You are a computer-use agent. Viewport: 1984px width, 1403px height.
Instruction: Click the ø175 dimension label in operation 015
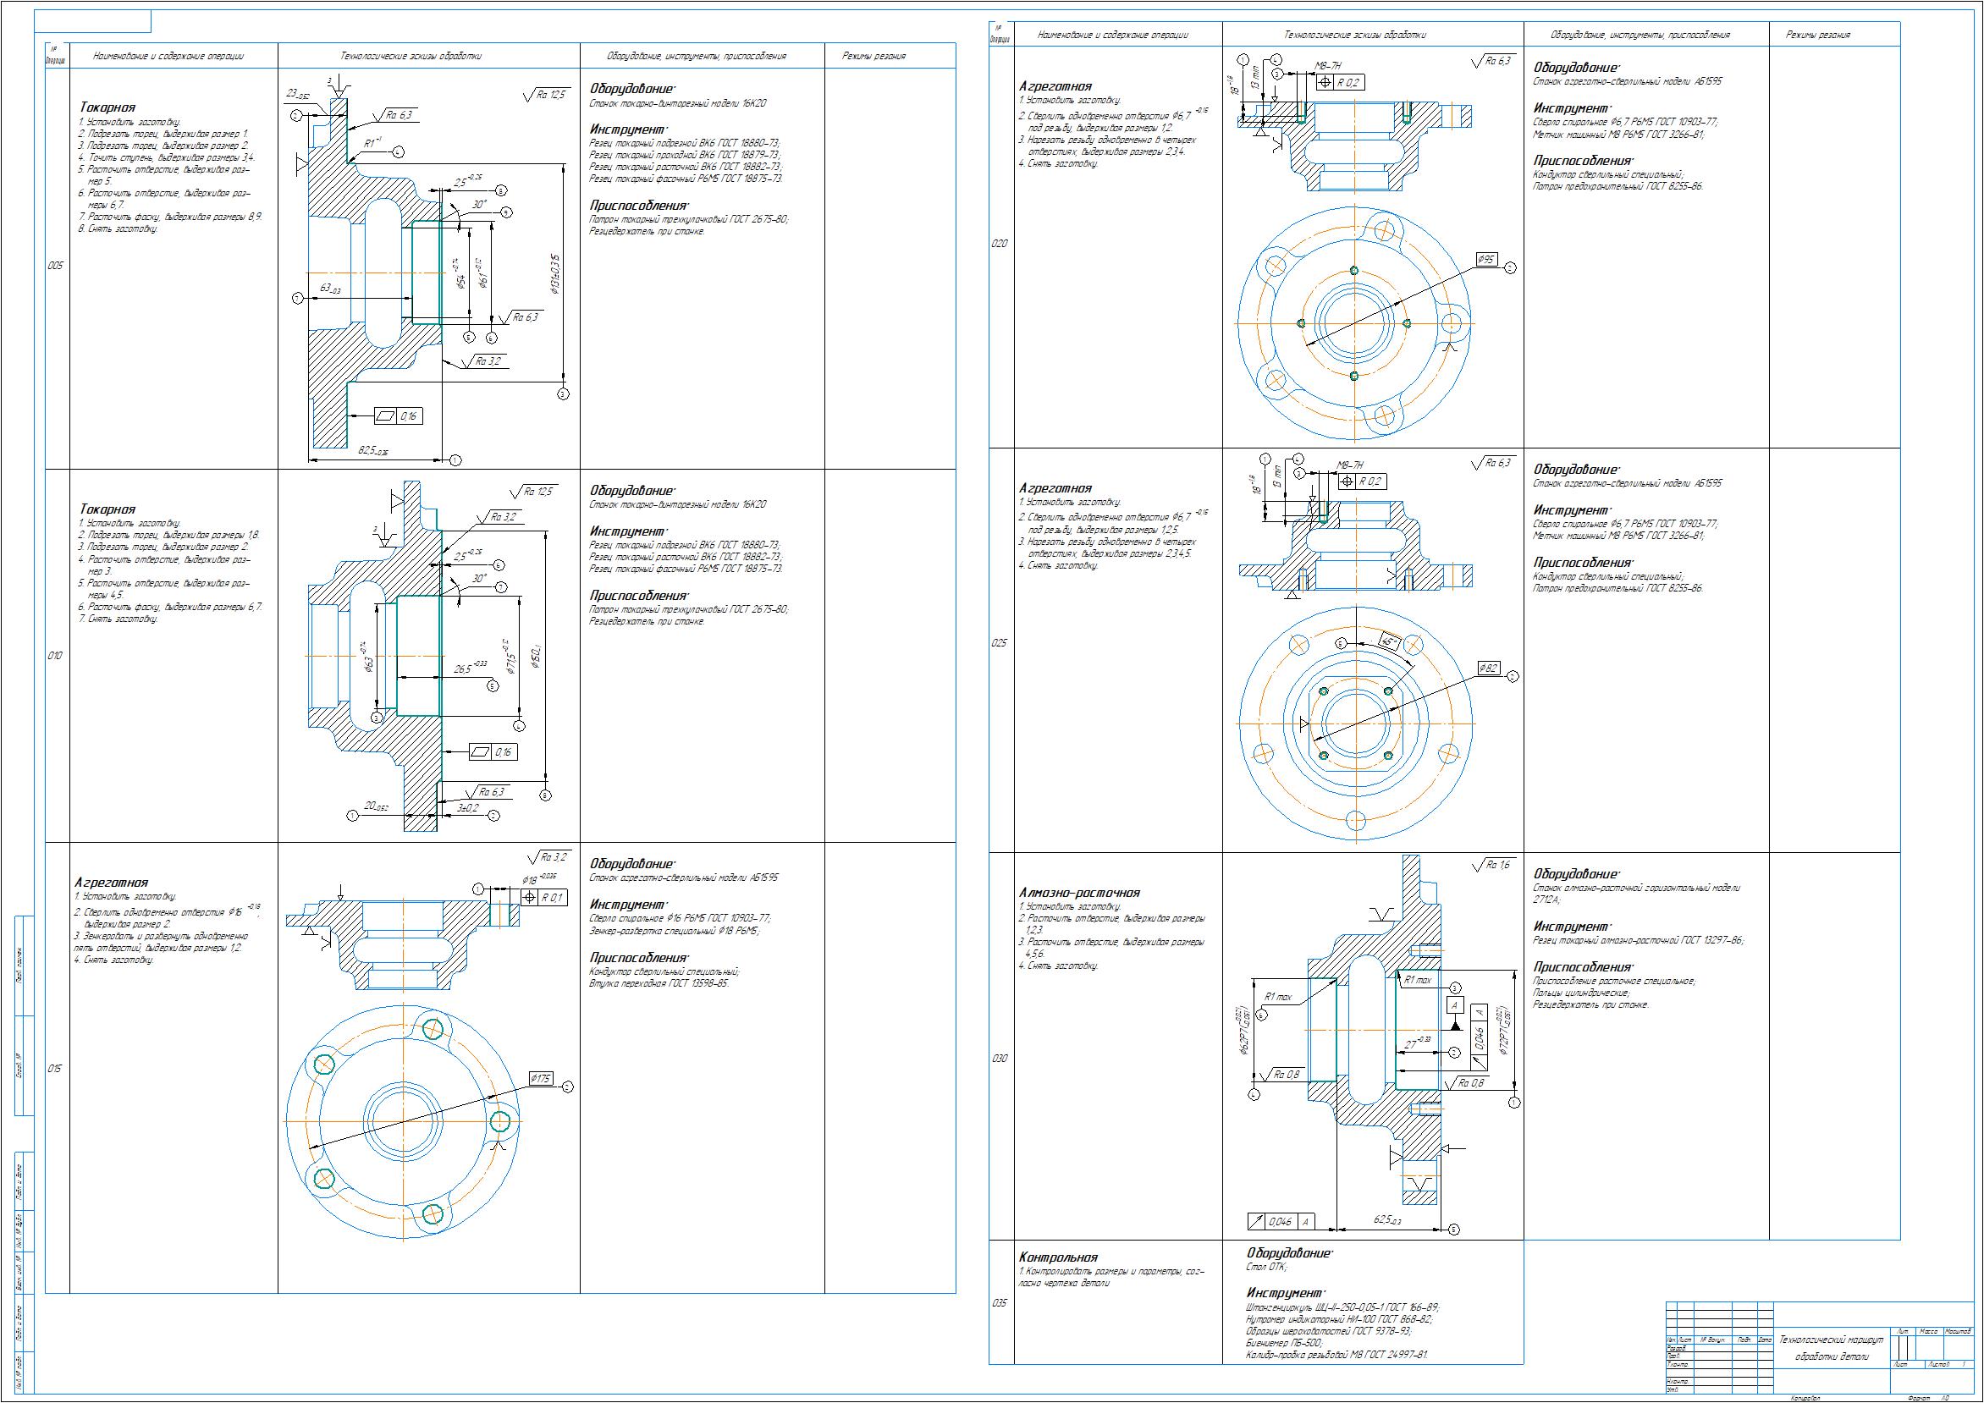click(541, 1078)
